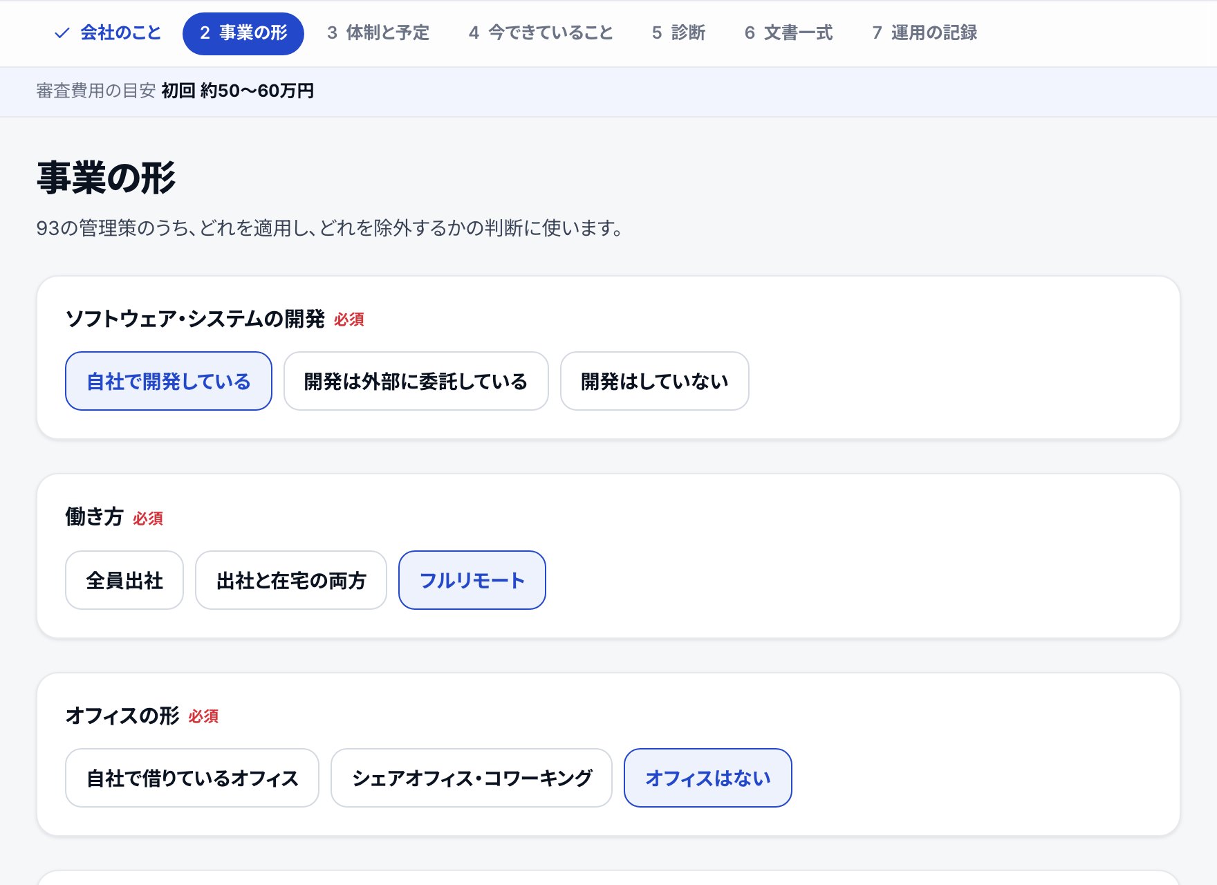Click the 働き方 section label
The height and width of the screenshot is (885, 1217).
point(94,516)
